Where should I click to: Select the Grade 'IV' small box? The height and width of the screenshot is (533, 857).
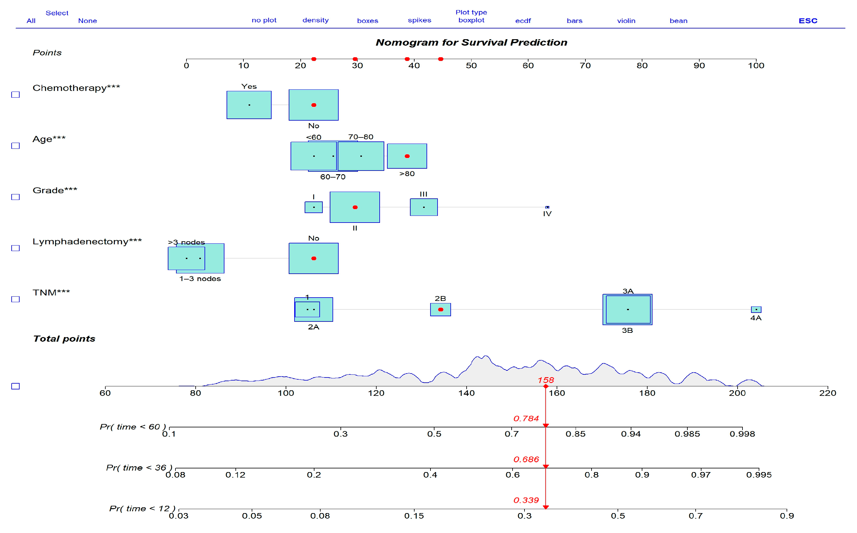(x=547, y=207)
